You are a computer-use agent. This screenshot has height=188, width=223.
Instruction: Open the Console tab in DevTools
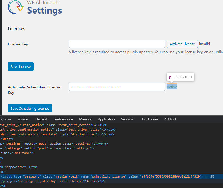pyautogui.click(x=6, y=119)
